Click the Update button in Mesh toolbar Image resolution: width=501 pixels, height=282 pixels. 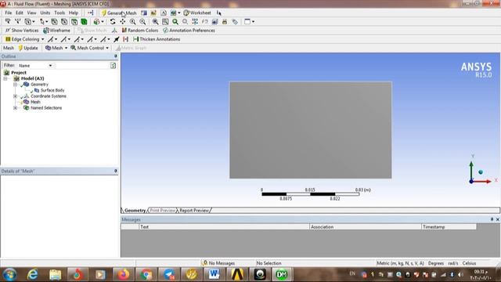point(28,48)
